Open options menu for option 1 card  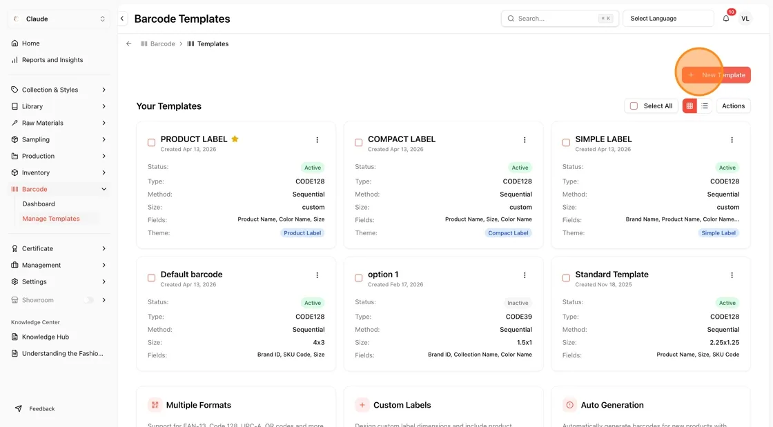tap(525, 275)
